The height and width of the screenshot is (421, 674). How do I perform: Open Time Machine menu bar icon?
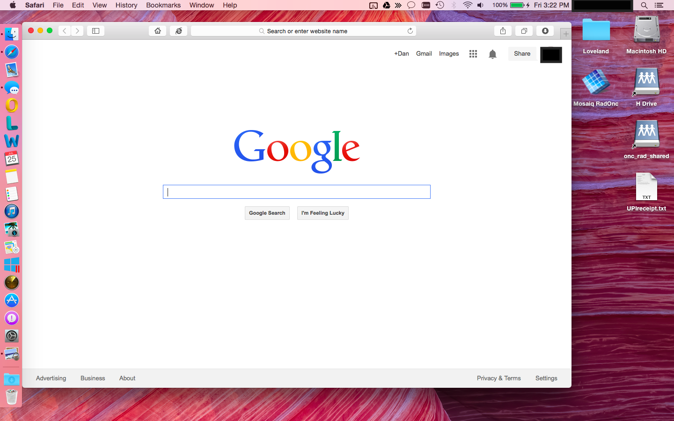440,5
